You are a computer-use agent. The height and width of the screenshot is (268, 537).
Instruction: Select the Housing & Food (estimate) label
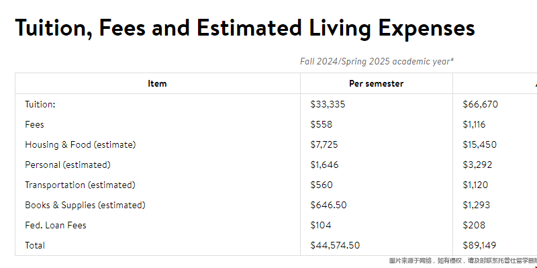coord(80,144)
